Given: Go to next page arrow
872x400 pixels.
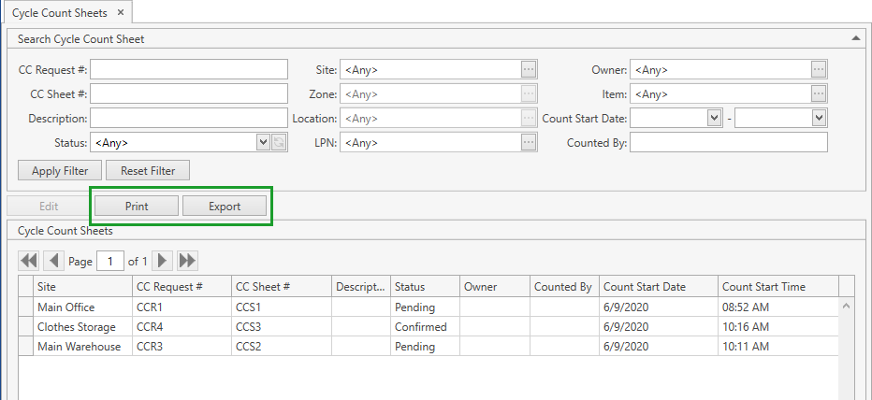Looking at the screenshot, I should [163, 261].
